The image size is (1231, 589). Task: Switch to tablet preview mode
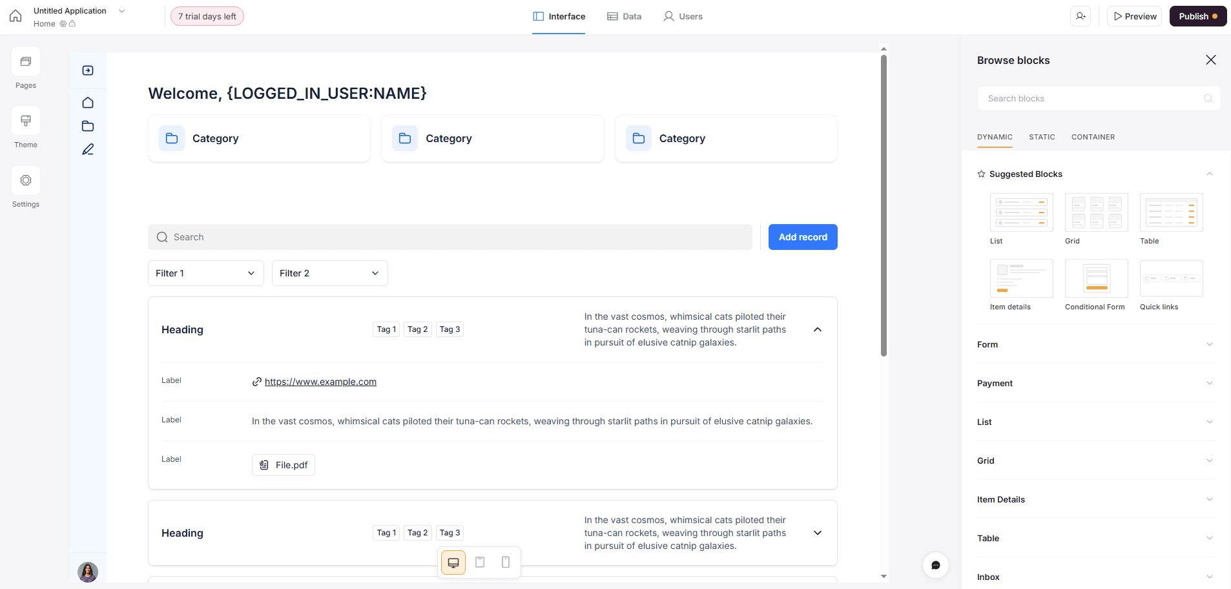coord(479,562)
